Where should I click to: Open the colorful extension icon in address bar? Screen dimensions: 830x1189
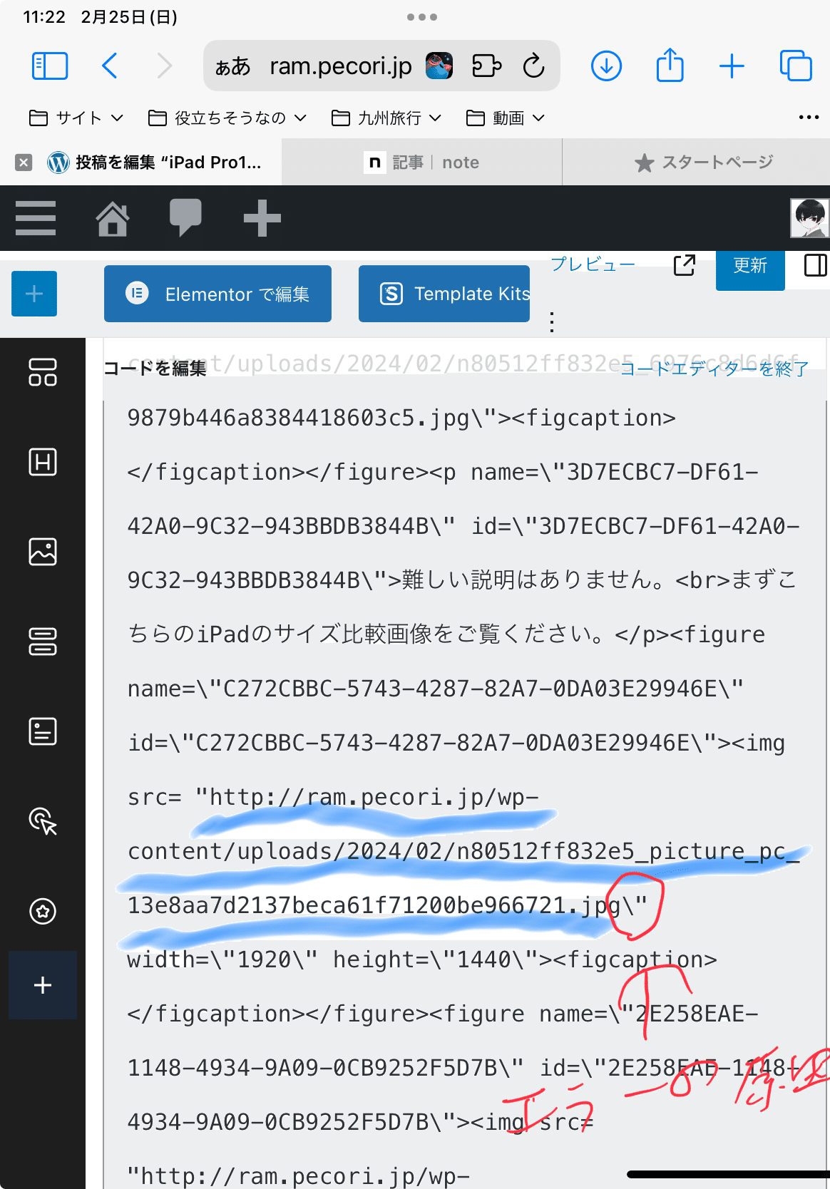coord(439,66)
